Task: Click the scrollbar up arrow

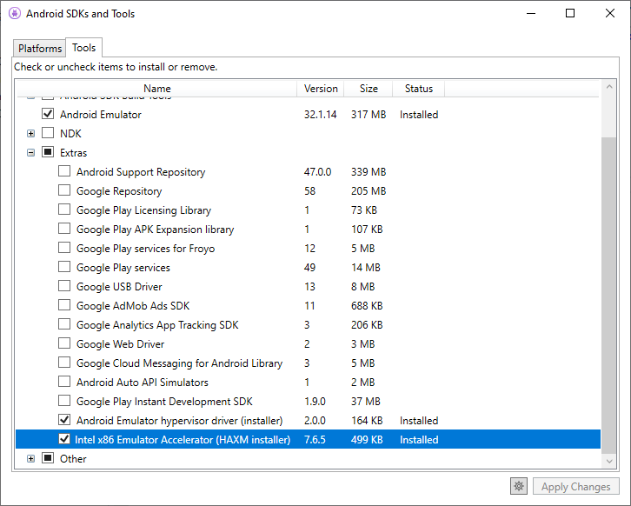Action: (609, 87)
